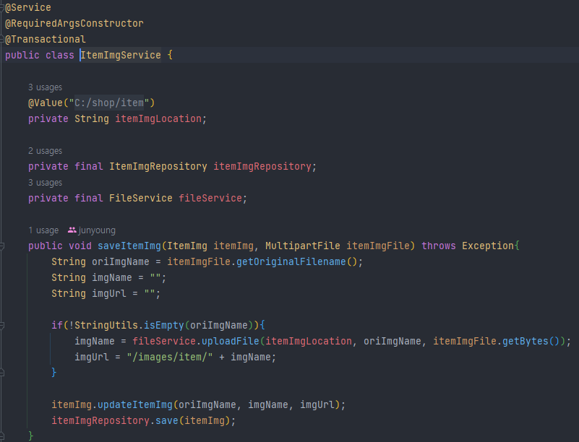The height and width of the screenshot is (442, 579).
Task: Click the "/images/item/" string literal
Action: click(x=170, y=357)
